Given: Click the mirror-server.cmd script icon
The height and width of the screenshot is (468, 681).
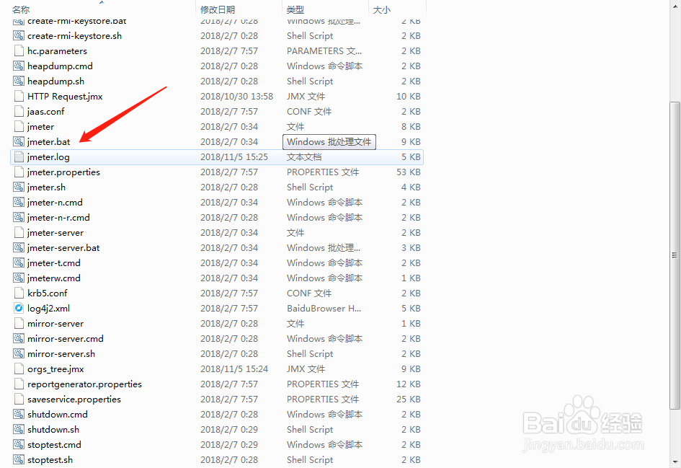Looking at the screenshot, I should (x=19, y=338).
